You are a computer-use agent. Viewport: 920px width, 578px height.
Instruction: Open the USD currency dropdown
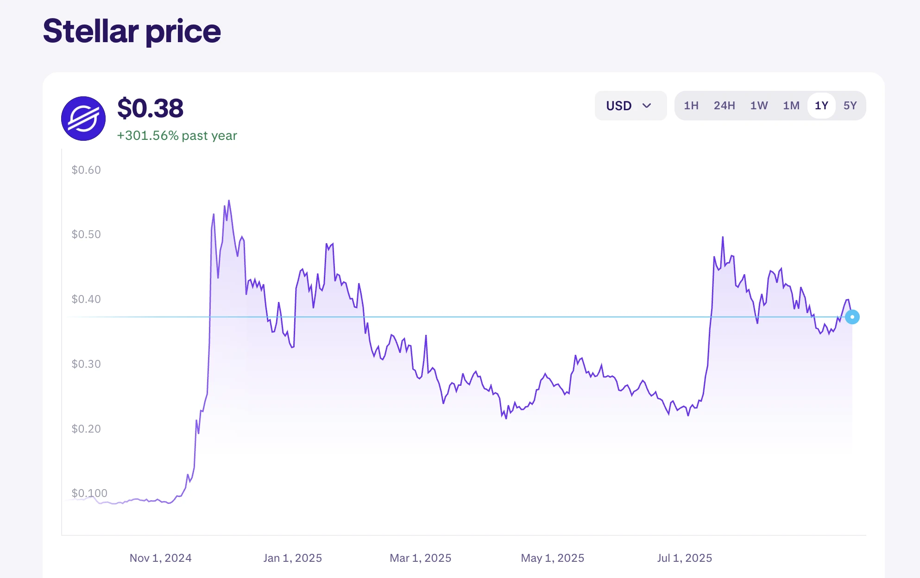[630, 106]
